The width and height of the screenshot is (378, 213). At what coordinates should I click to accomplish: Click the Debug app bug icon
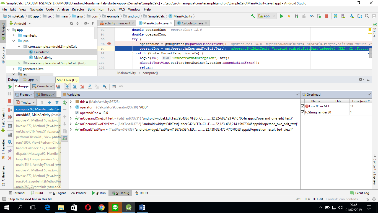pyautogui.click(x=297, y=16)
